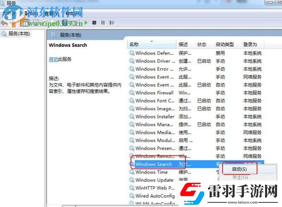The width and height of the screenshot is (282, 207).
Task: Open the 帮助(H) menu
Action: pos(73,13)
